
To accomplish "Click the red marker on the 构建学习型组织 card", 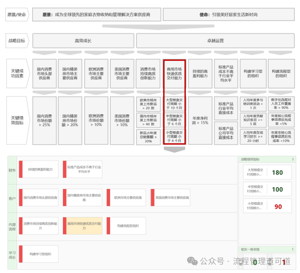I will coord(21,254).
